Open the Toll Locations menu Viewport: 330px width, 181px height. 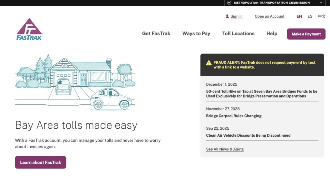click(238, 33)
